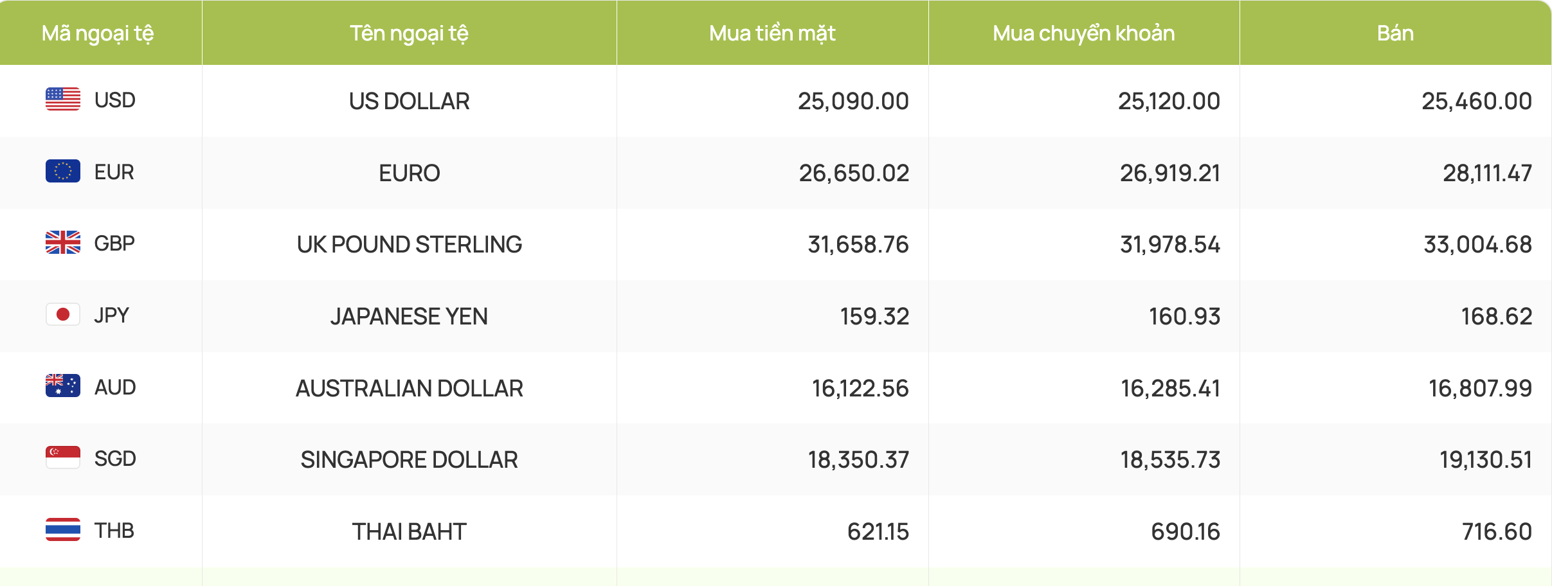This screenshot has width=1552, height=586.
Task: Click the JPY transfer buy rate 160.93
Action: click(1184, 317)
